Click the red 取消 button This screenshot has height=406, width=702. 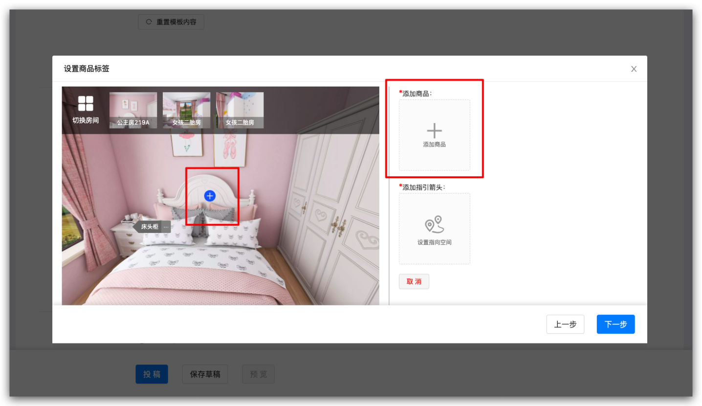coord(414,281)
